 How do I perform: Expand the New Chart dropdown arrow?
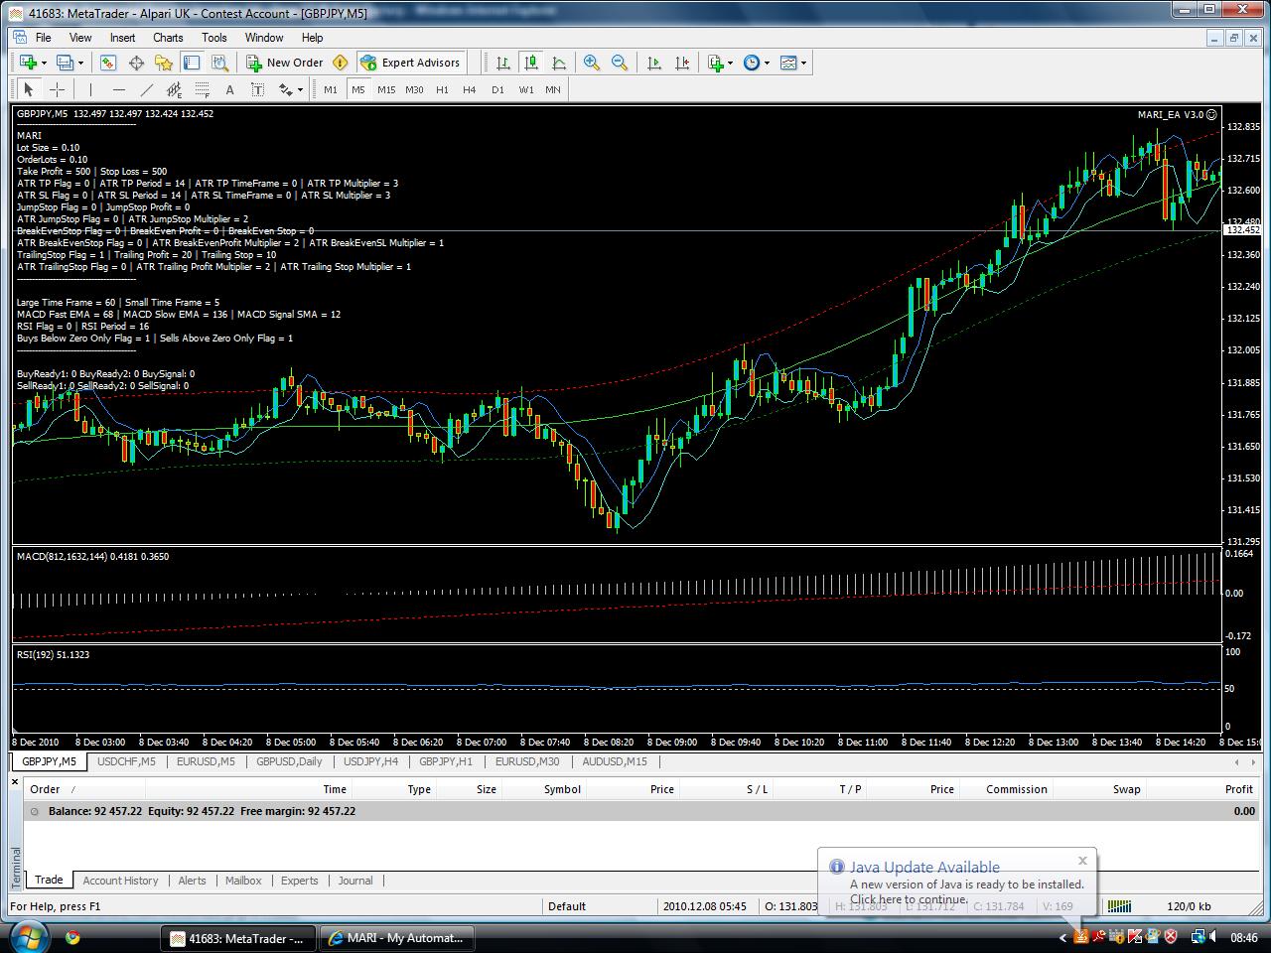pos(44,63)
